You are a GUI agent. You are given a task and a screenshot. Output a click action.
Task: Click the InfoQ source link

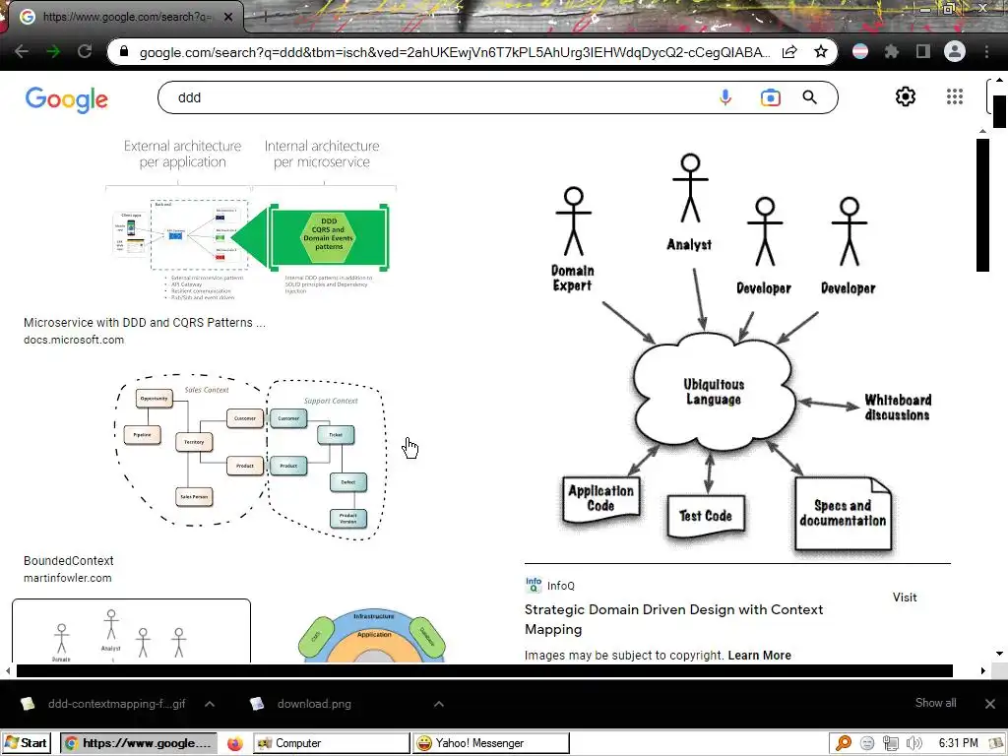(549, 585)
